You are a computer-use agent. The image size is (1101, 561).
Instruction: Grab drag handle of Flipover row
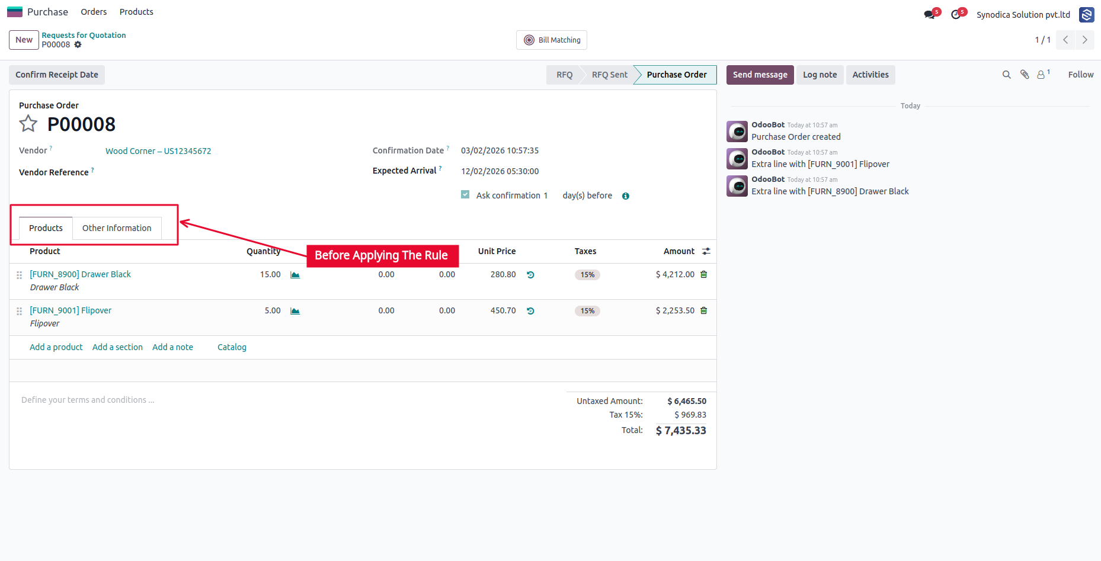point(20,311)
